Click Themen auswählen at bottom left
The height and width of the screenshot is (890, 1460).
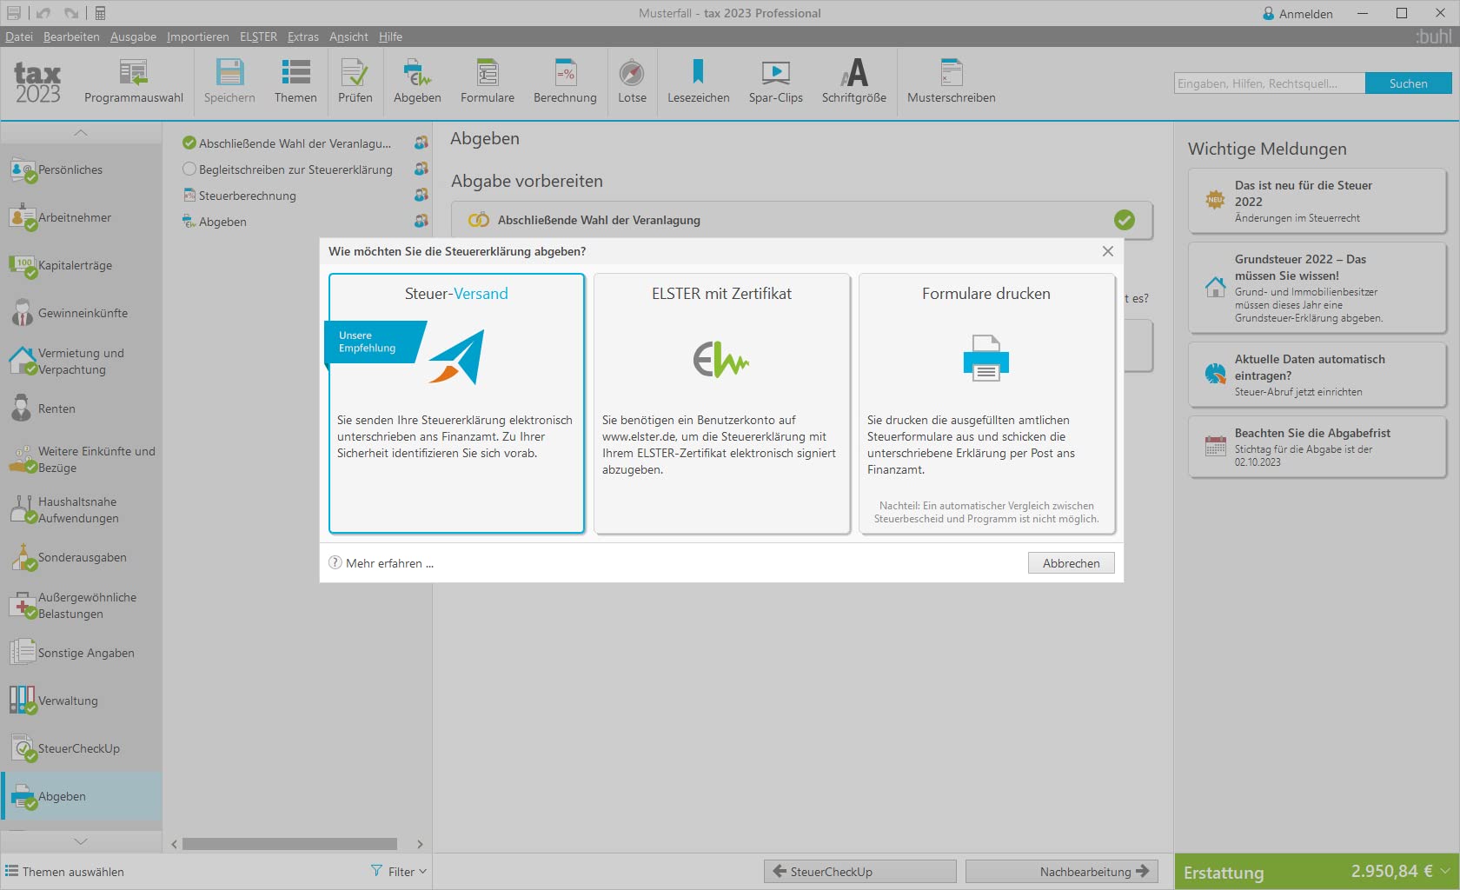coord(65,871)
